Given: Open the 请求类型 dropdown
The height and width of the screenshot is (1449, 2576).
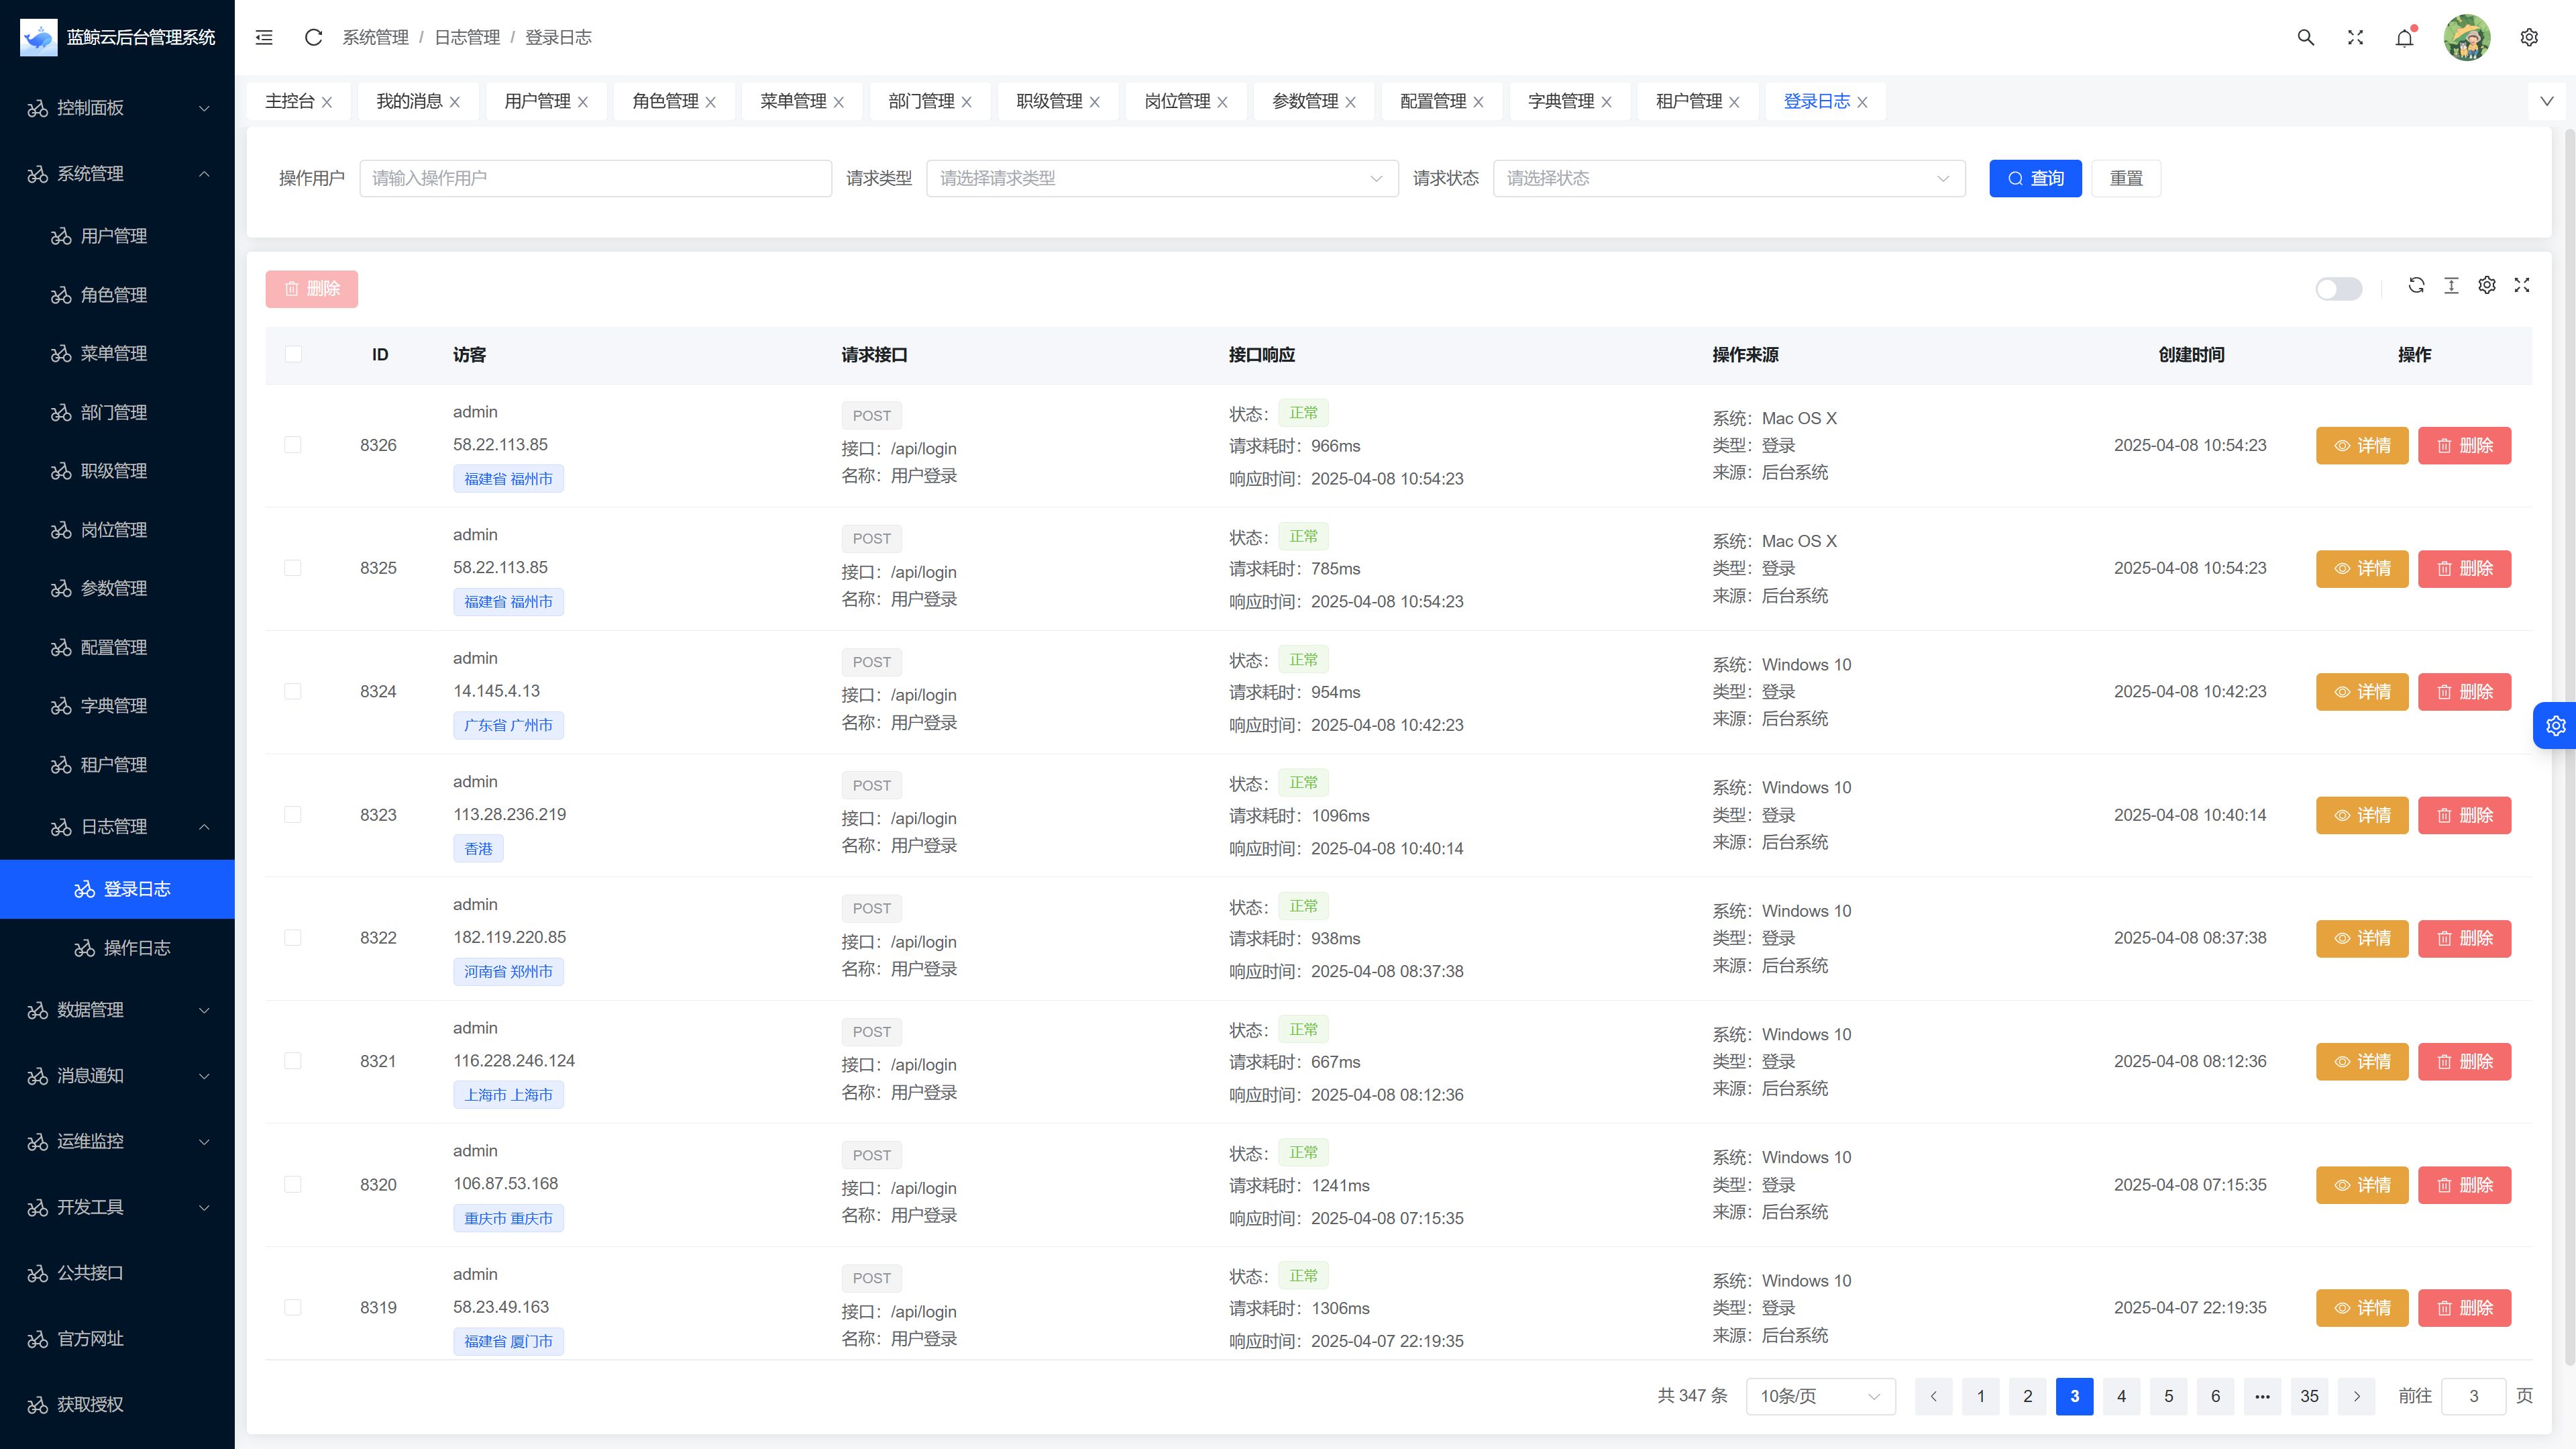Looking at the screenshot, I should click(1161, 178).
